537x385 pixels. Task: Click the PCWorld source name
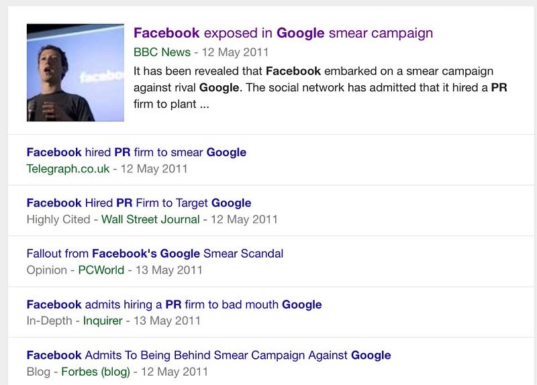pos(101,270)
